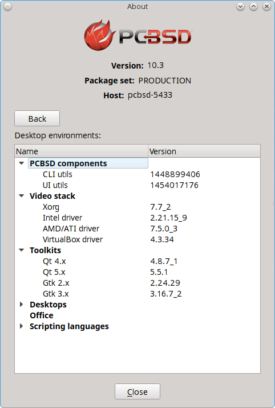
Task: Close the About window with the X icon
Action: pyautogui.click(x=266, y=7)
